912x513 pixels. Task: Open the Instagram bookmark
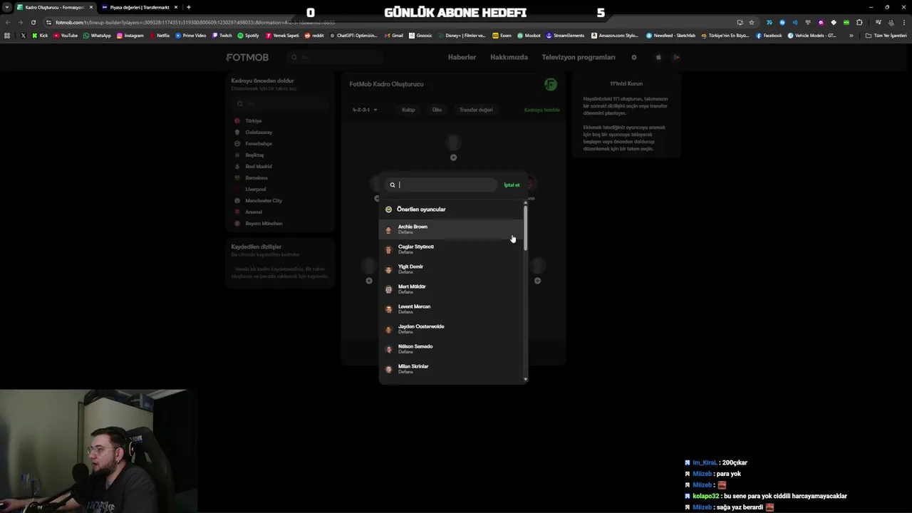coord(130,35)
